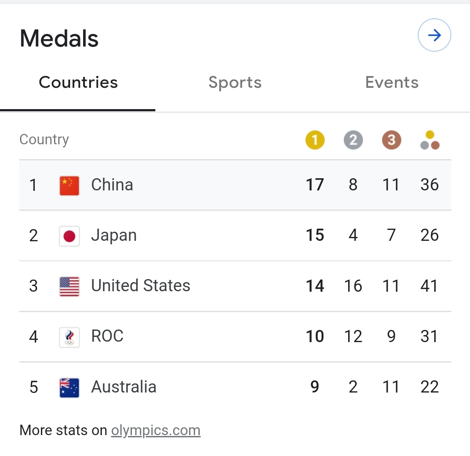Open Australia's medal row
The image size is (470, 456).
[235, 387]
